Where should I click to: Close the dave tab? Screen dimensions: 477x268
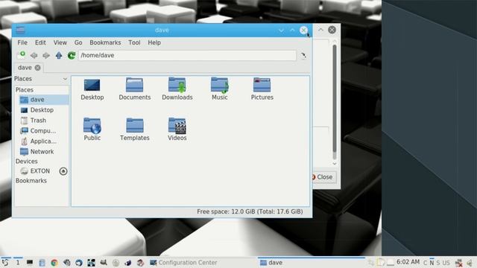tap(37, 68)
